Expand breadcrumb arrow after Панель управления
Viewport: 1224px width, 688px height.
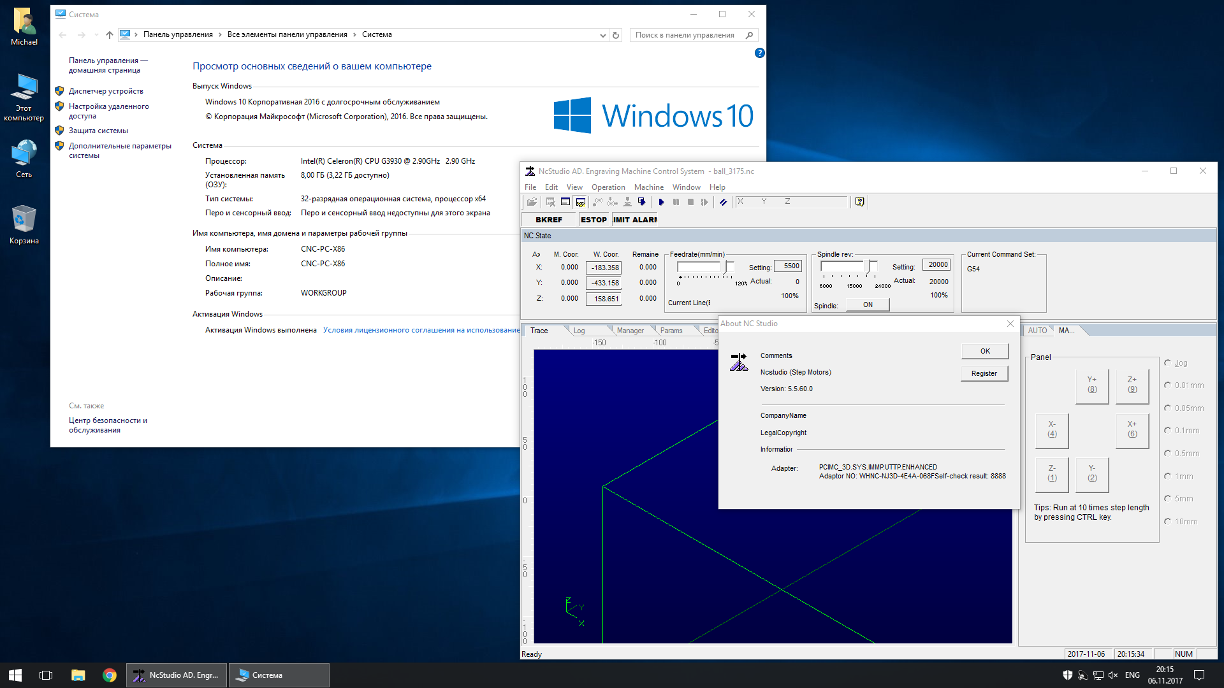click(x=220, y=35)
